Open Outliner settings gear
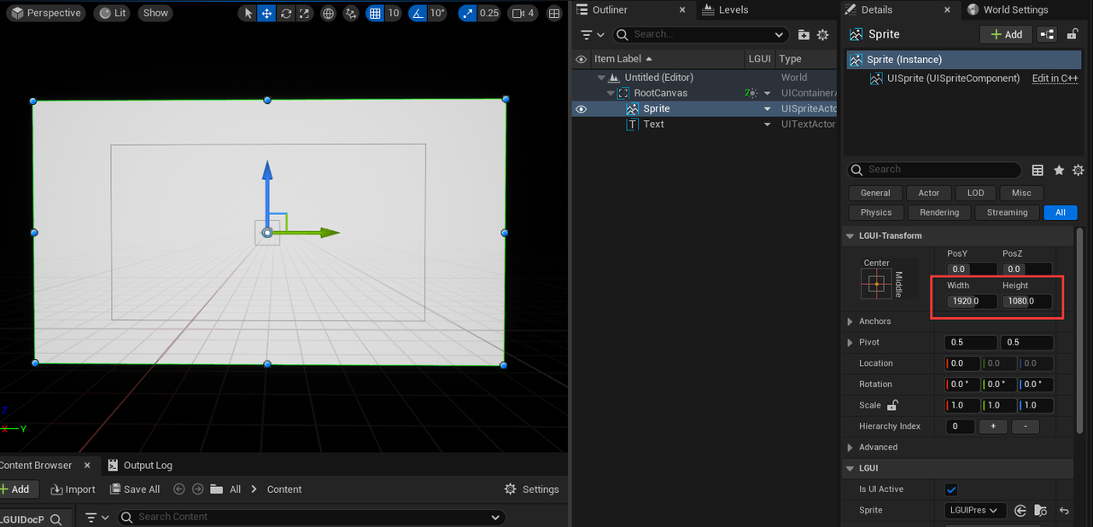The width and height of the screenshot is (1093, 527). tap(822, 35)
